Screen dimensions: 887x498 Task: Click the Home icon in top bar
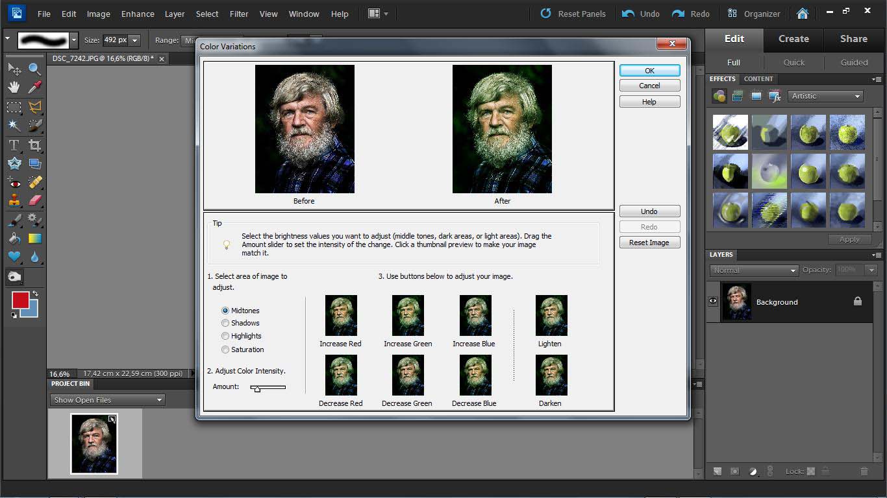tap(803, 14)
